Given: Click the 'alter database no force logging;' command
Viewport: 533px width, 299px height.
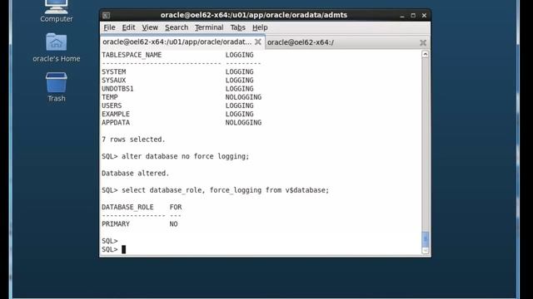Looking at the screenshot, I should (x=185, y=156).
